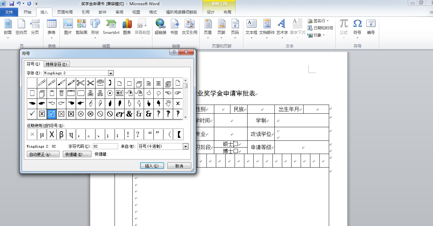
Task: Expand the 艺术字 WordArt dropdown
Action: (282, 38)
